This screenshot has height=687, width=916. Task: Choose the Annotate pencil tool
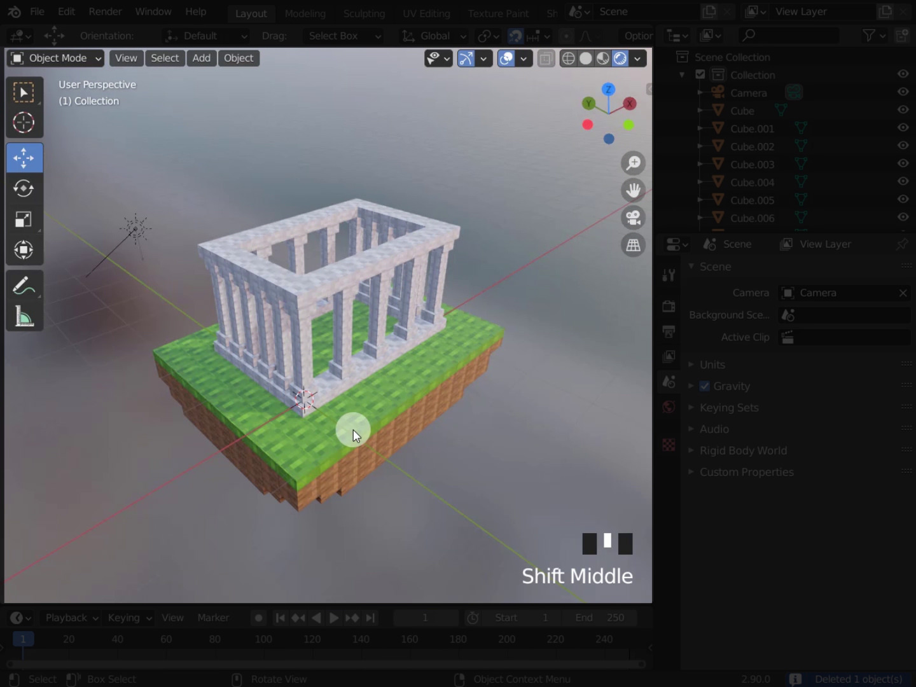coord(24,286)
